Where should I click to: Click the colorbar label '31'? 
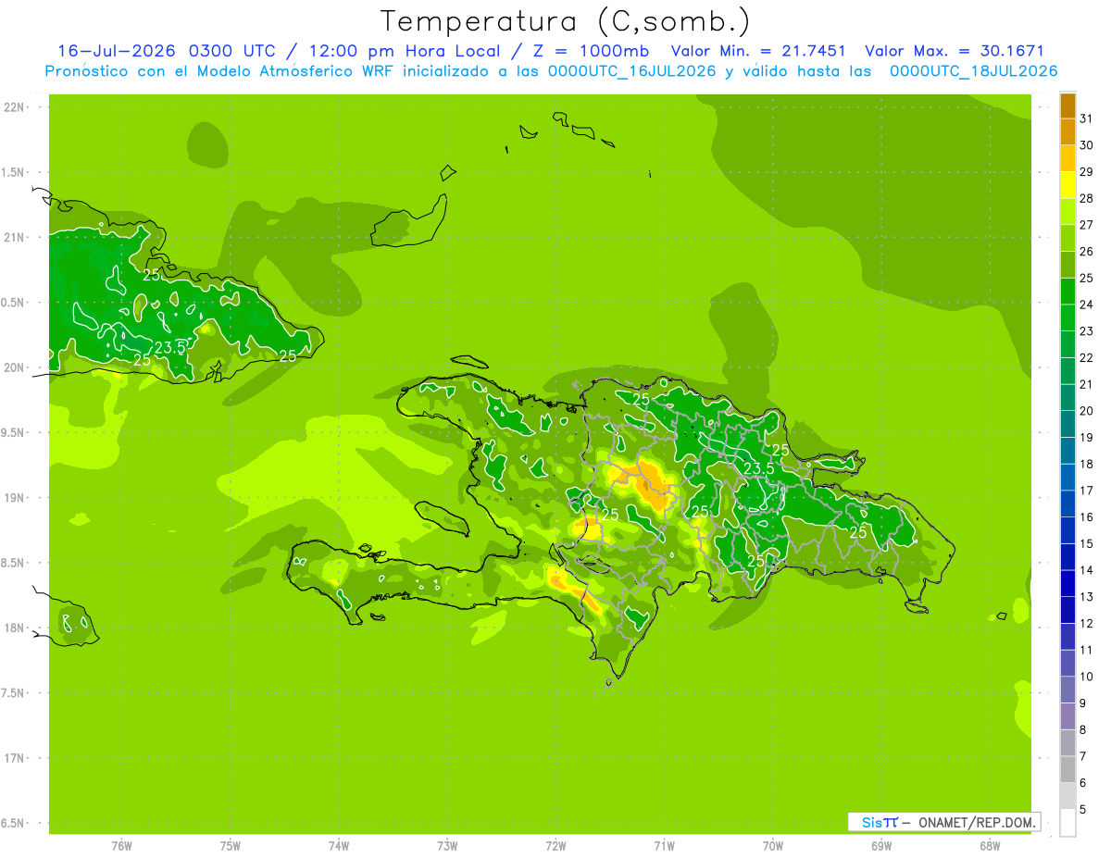(x=1087, y=118)
